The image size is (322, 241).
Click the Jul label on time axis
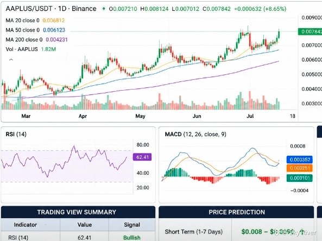(250, 116)
